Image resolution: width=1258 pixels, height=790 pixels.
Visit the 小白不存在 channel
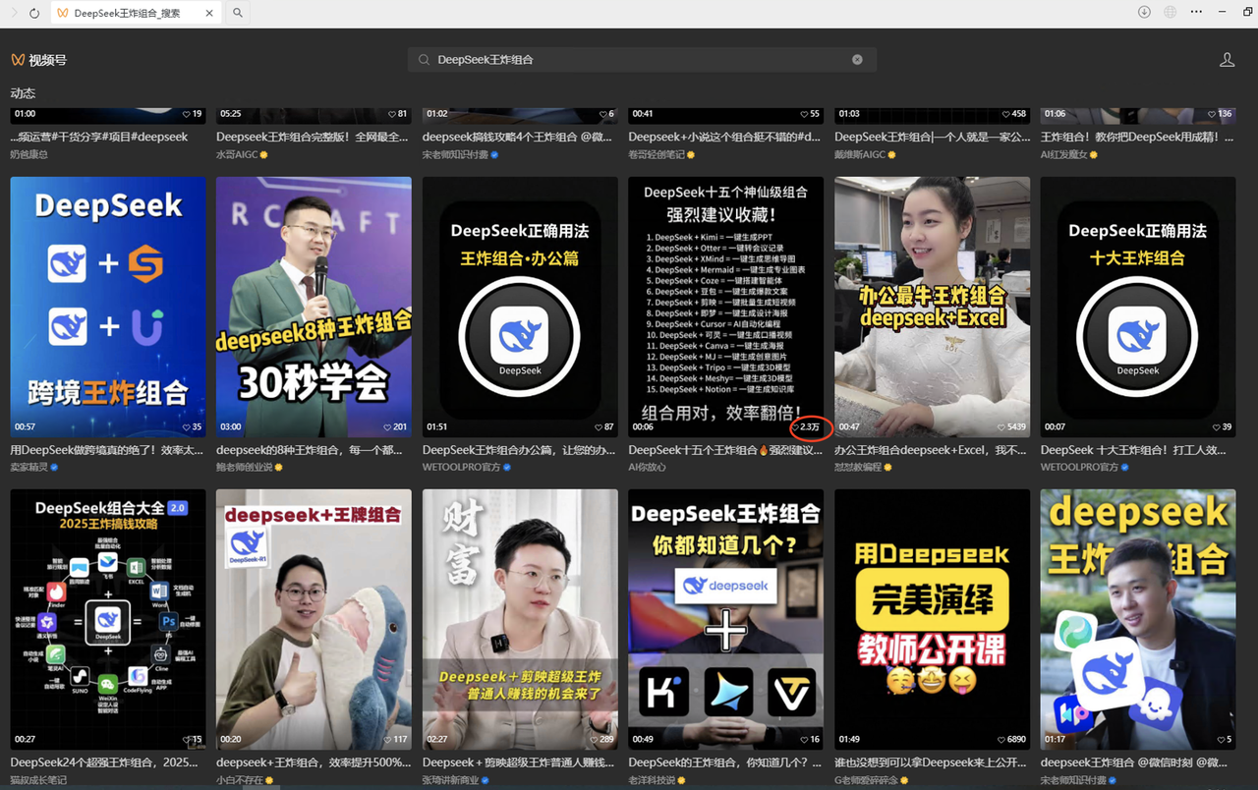[241, 780]
